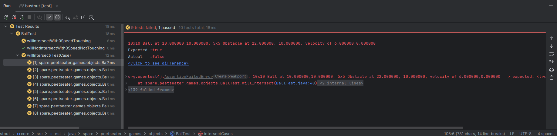Clear console with the trash icon

pos(552,78)
